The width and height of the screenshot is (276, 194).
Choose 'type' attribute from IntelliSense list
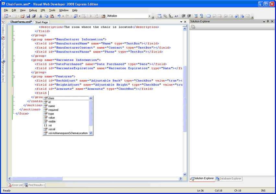[x=66, y=114]
